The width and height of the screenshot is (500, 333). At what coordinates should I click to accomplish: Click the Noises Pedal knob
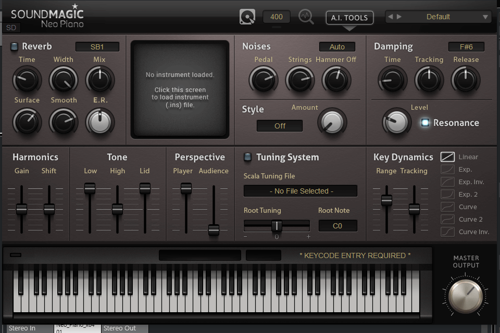(264, 80)
